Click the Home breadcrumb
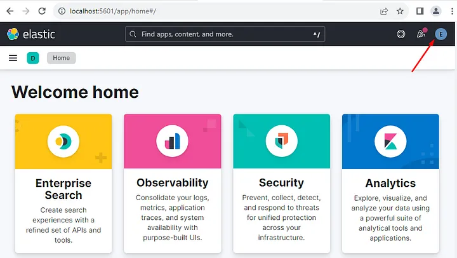The height and width of the screenshot is (258, 457). (x=62, y=58)
